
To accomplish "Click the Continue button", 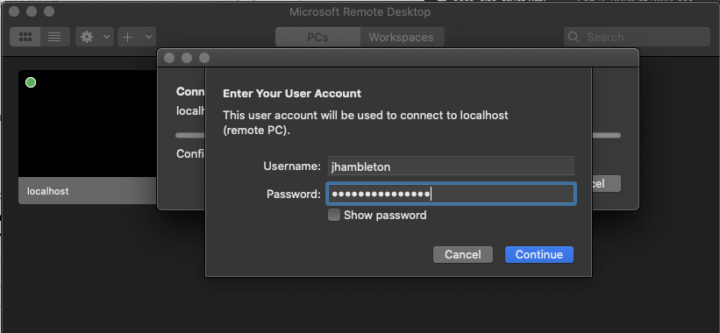I will [539, 254].
